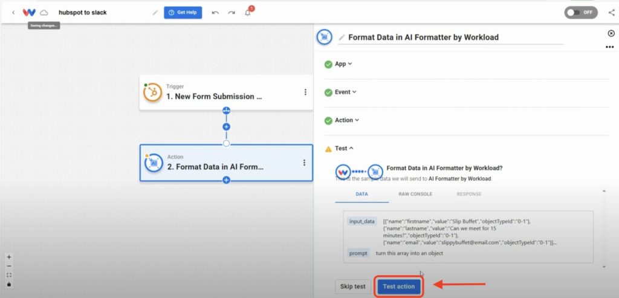Click the cloud save status icon

tap(44, 13)
